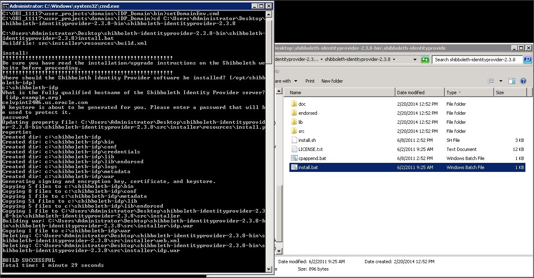Select the LICENSE.txt file name
The height and width of the screenshot is (278, 534).
310,149
